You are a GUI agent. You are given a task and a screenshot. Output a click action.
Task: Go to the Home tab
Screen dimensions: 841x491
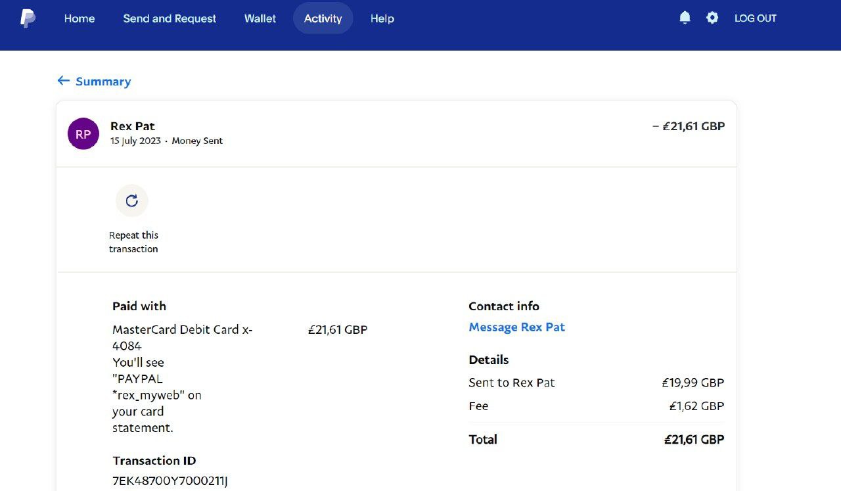80,18
